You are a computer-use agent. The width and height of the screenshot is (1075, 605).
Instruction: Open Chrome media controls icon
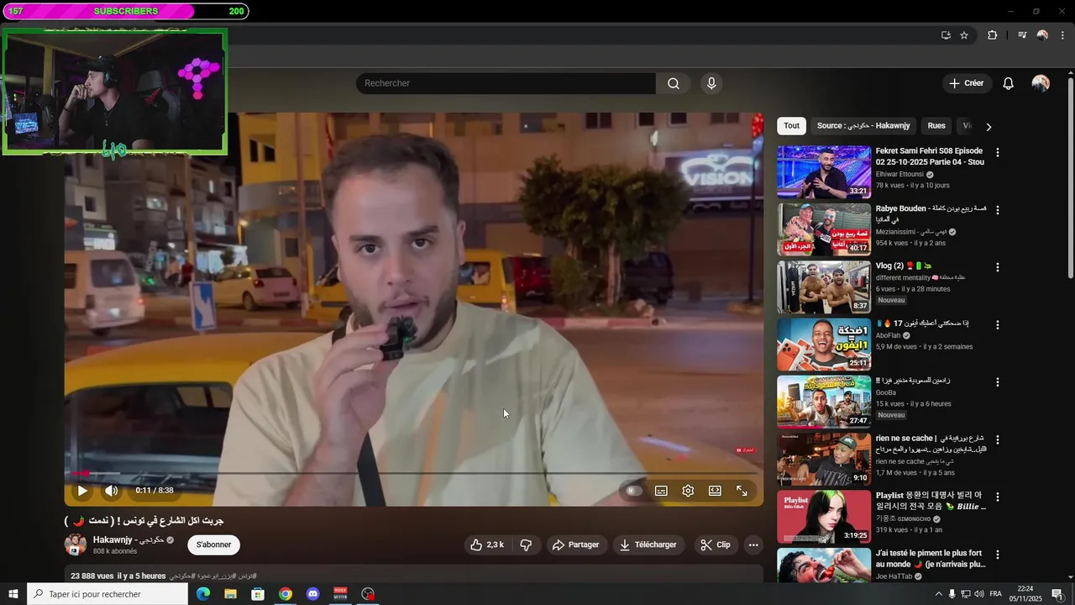pos(1022,35)
